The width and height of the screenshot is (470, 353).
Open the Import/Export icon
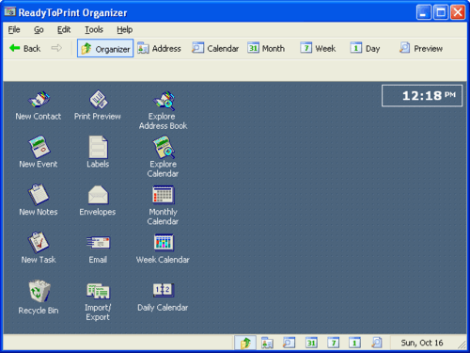98,302
